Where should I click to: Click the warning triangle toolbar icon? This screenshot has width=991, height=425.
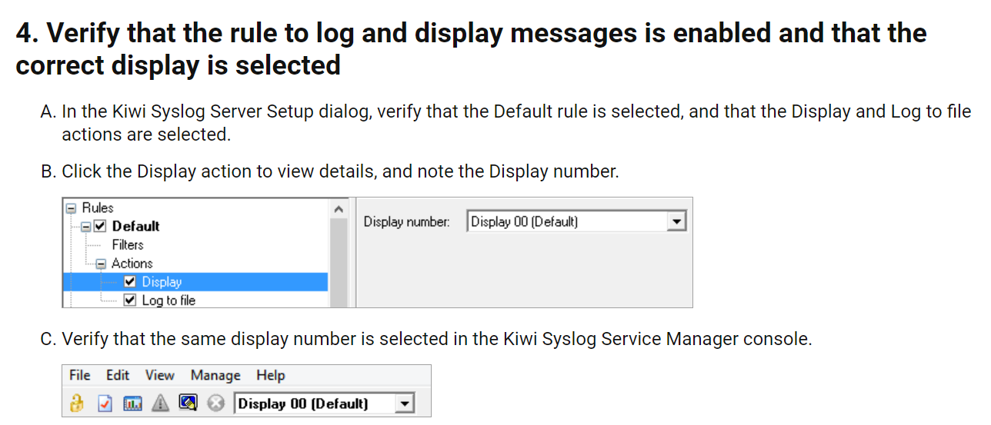click(x=159, y=403)
